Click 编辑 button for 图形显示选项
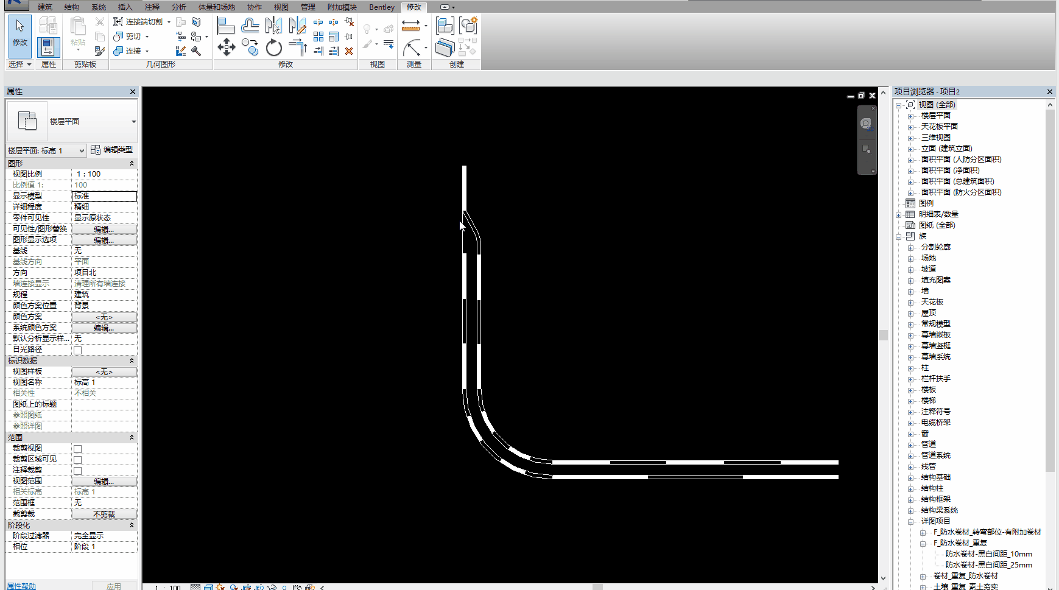This screenshot has width=1059, height=590. tap(104, 241)
